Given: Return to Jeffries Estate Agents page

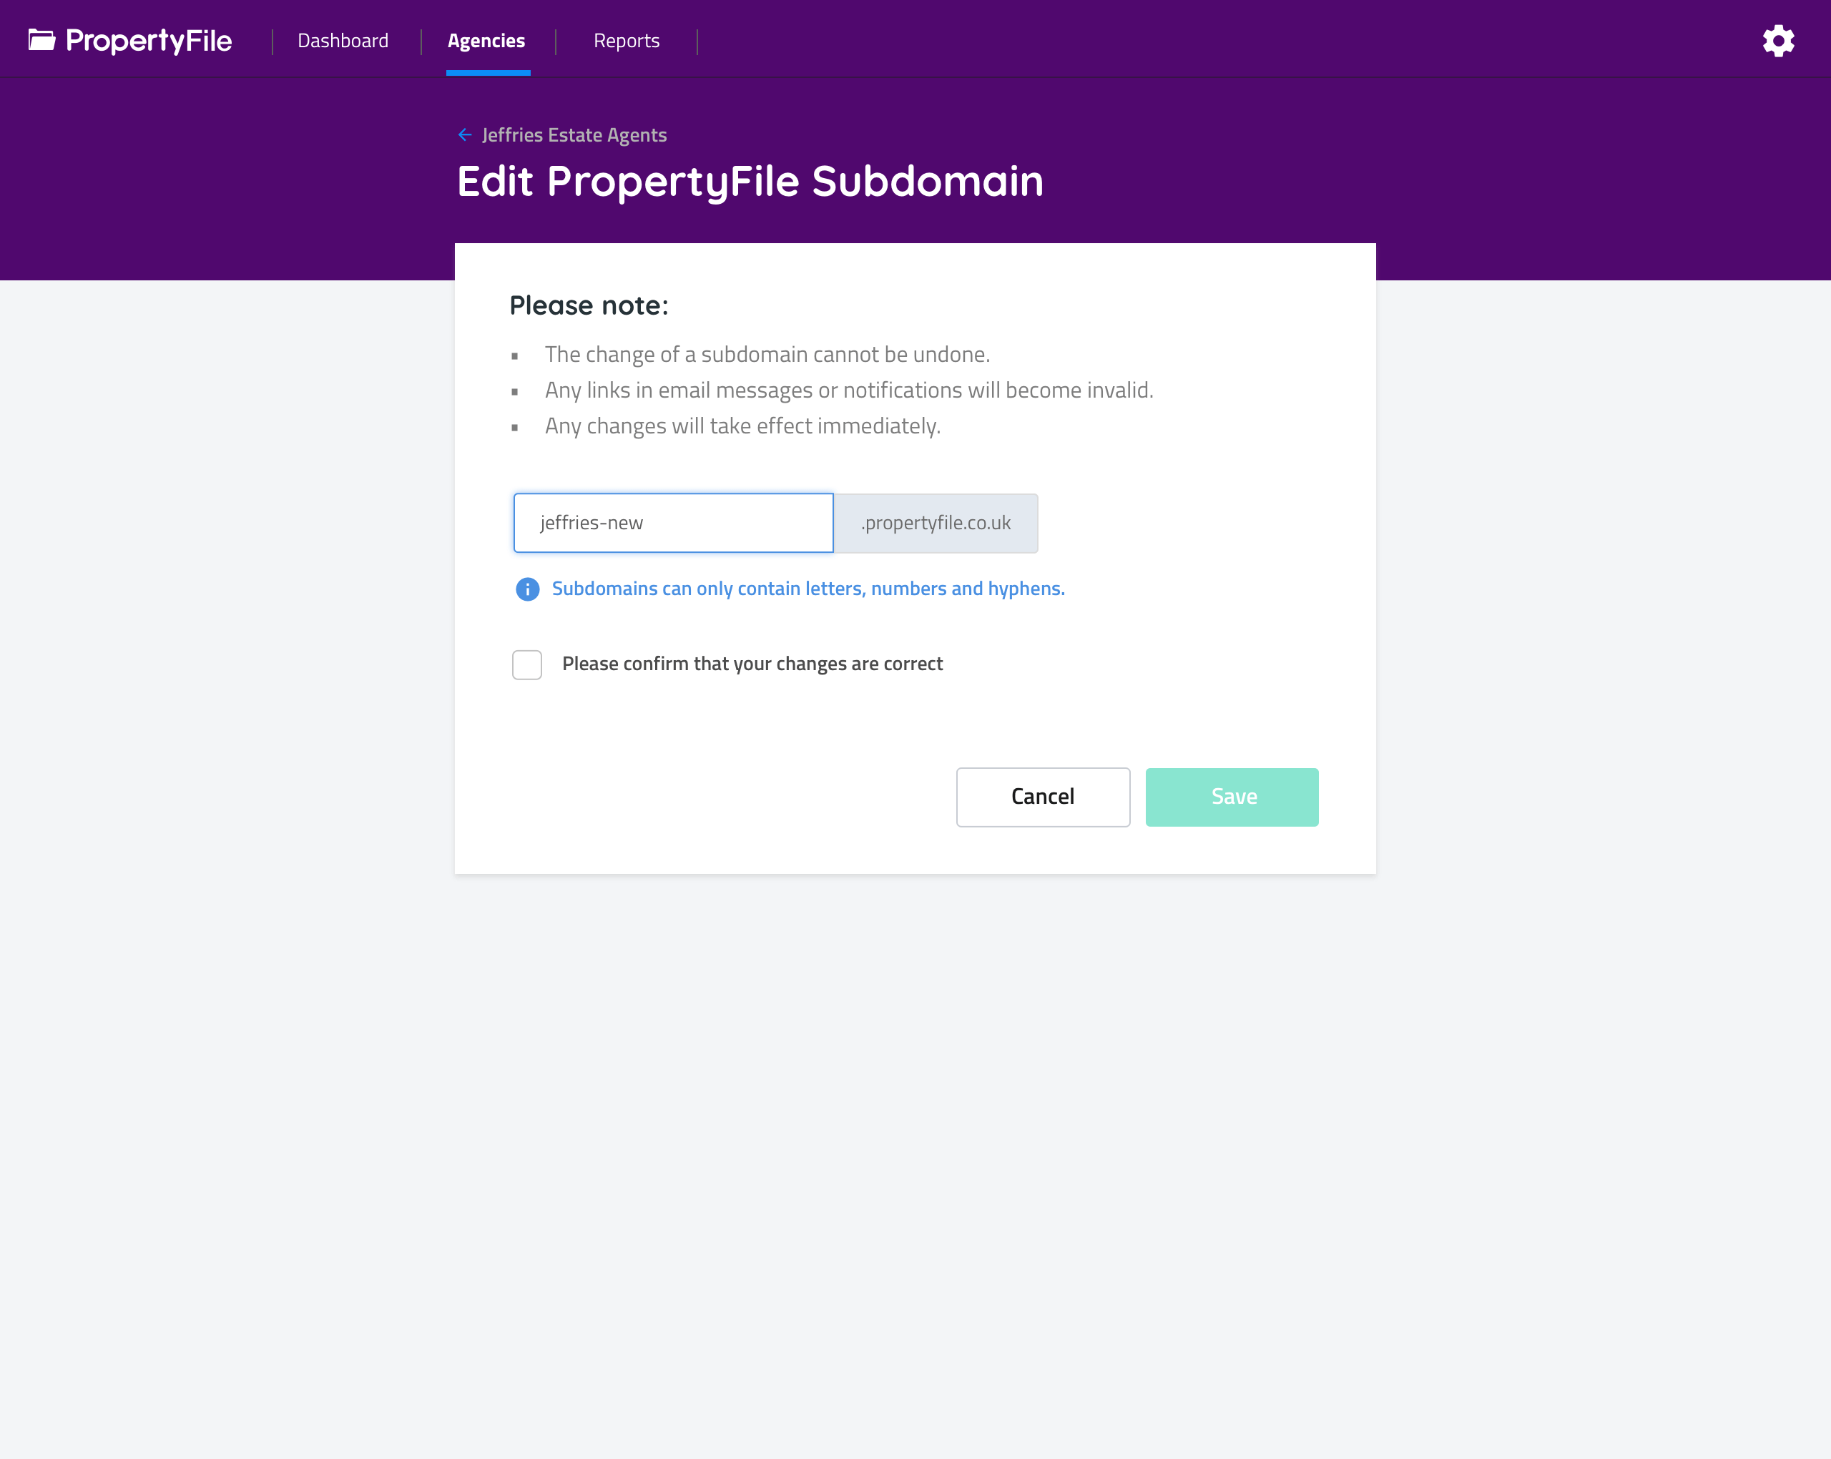Looking at the screenshot, I should point(574,135).
